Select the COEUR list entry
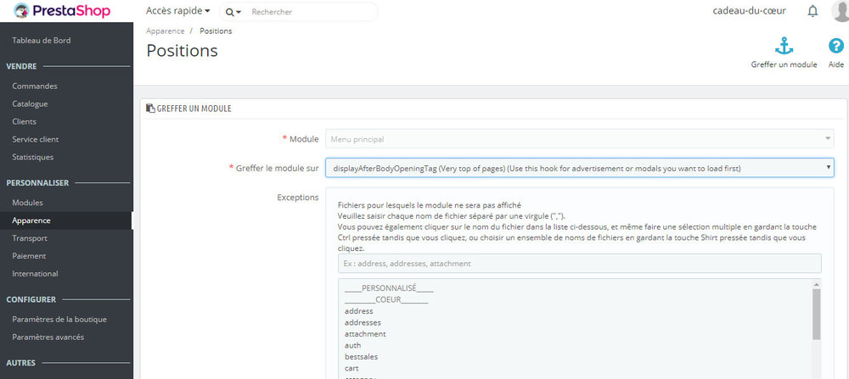 coord(386,300)
